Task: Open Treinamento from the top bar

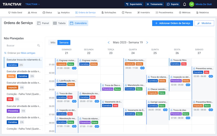Action: tap(154, 4)
